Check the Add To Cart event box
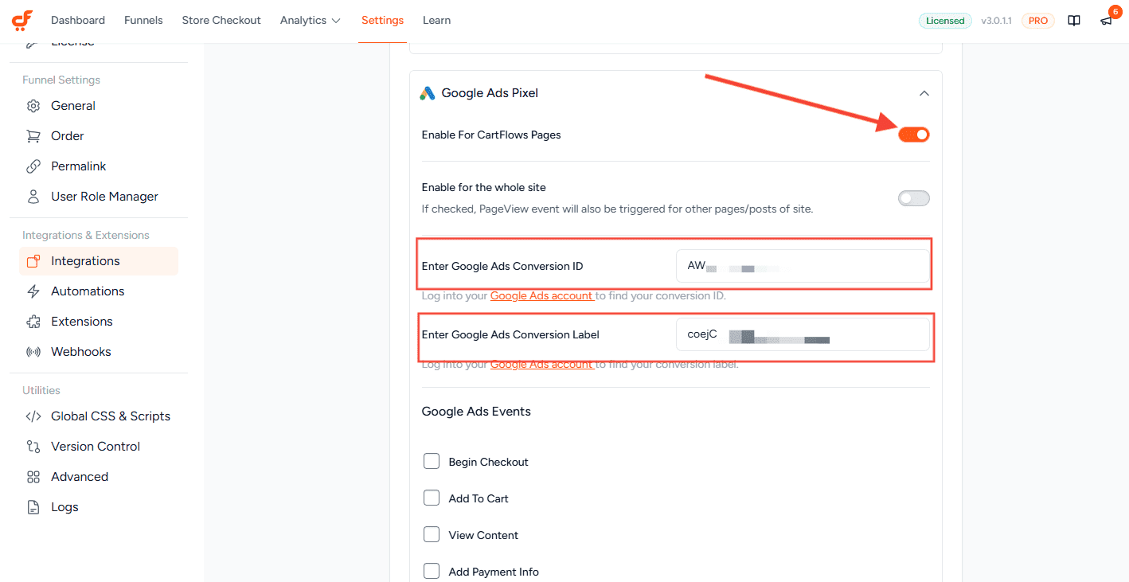Screen dimensions: 1129x582 432,498
